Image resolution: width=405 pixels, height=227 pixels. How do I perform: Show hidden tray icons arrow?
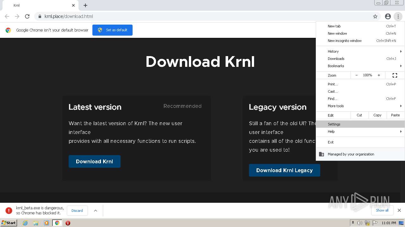coord(353,223)
